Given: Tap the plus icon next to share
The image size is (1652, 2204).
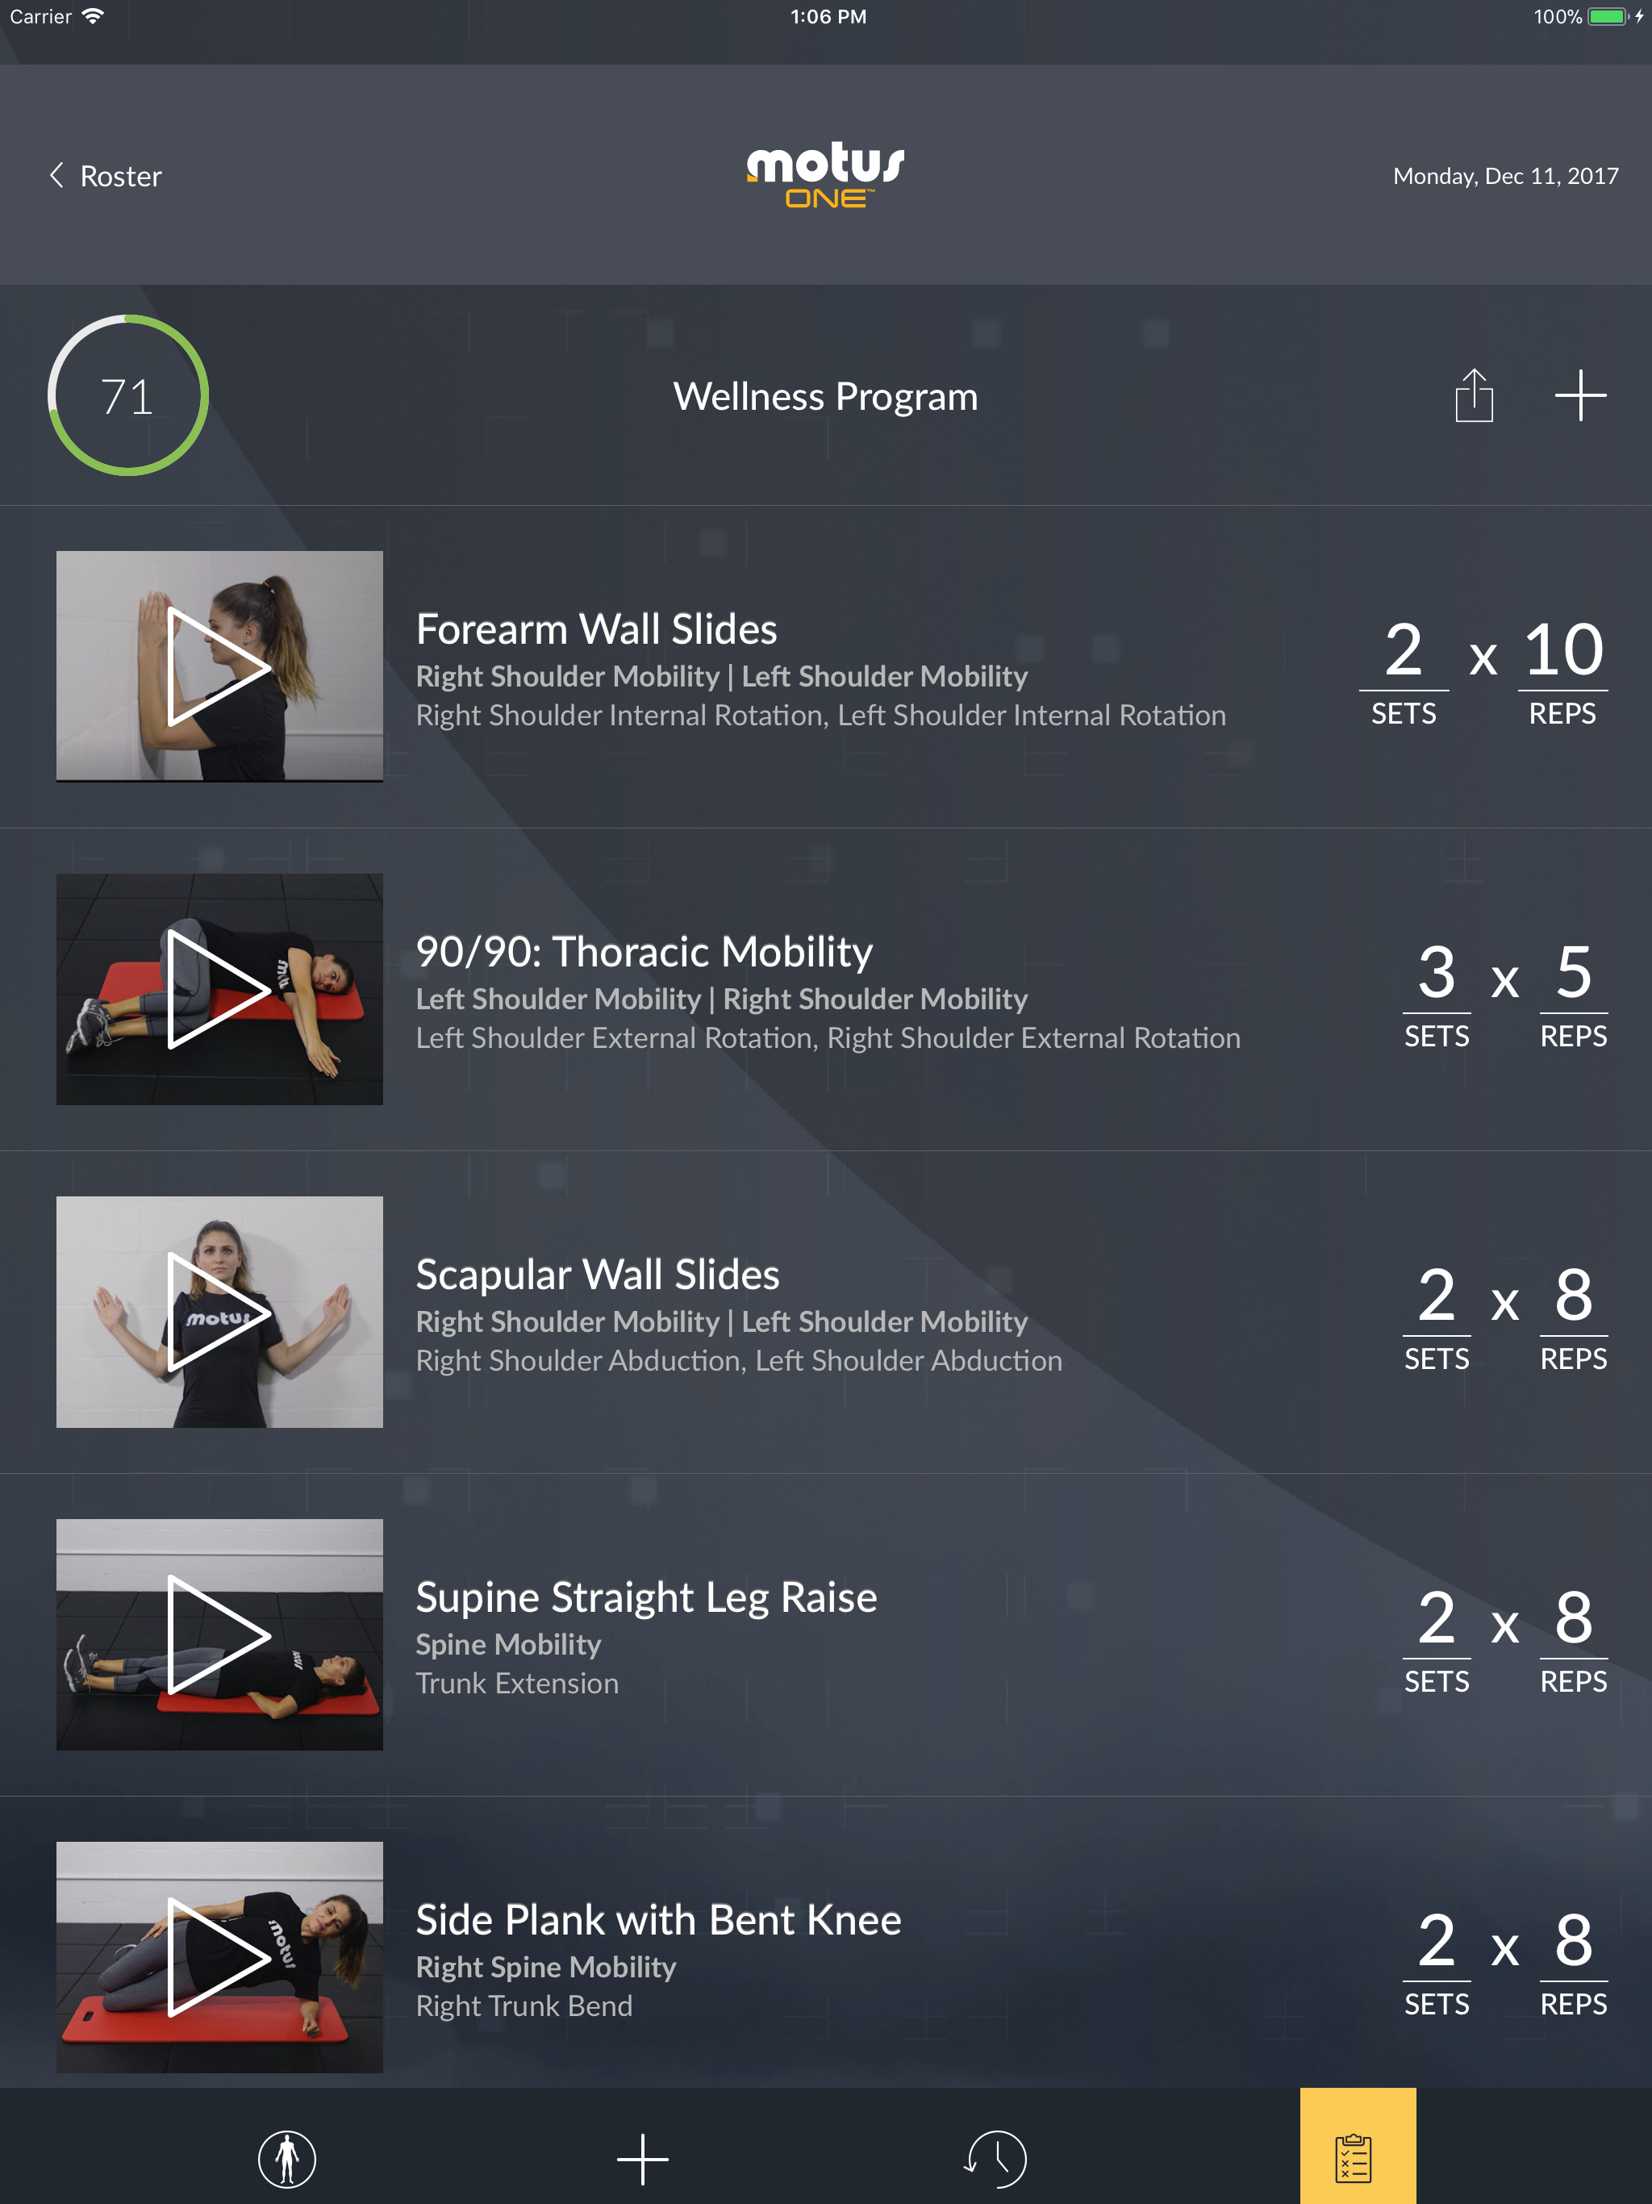Looking at the screenshot, I should (1580, 395).
